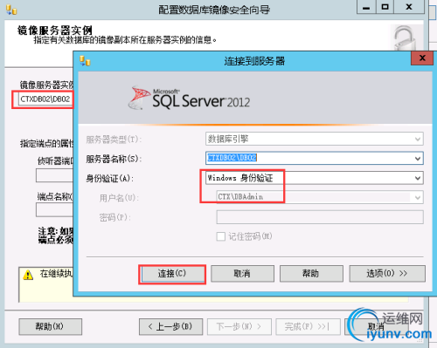The width and height of the screenshot is (437, 348).
Task: Click the Previous (上一步) button in the wizard
Action: (170, 327)
